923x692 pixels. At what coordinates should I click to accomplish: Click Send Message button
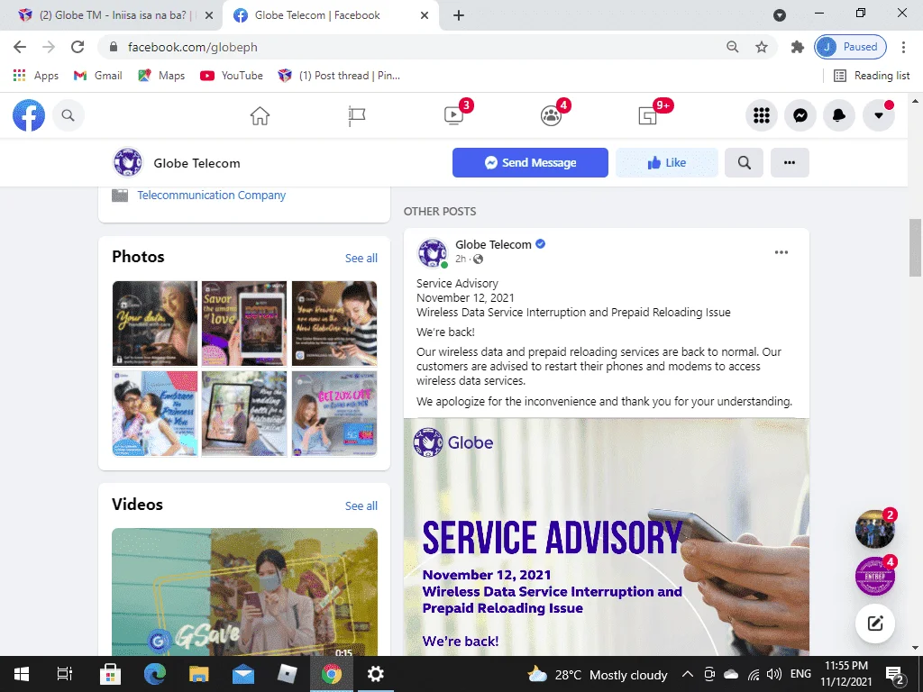pyautogui.click(x=530, y=162)
